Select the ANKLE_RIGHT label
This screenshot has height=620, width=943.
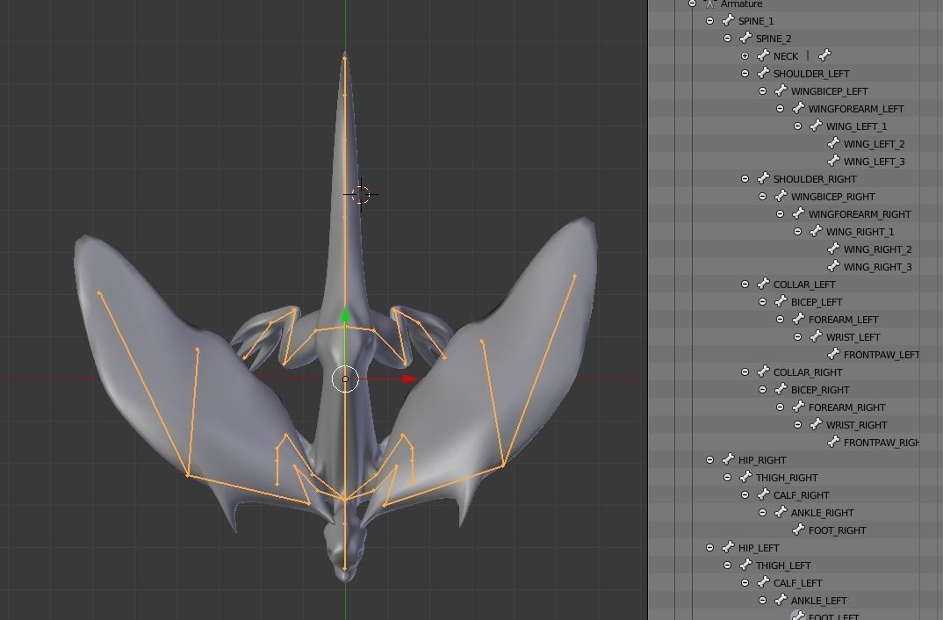pyautogui.click(x=822, y=513)
